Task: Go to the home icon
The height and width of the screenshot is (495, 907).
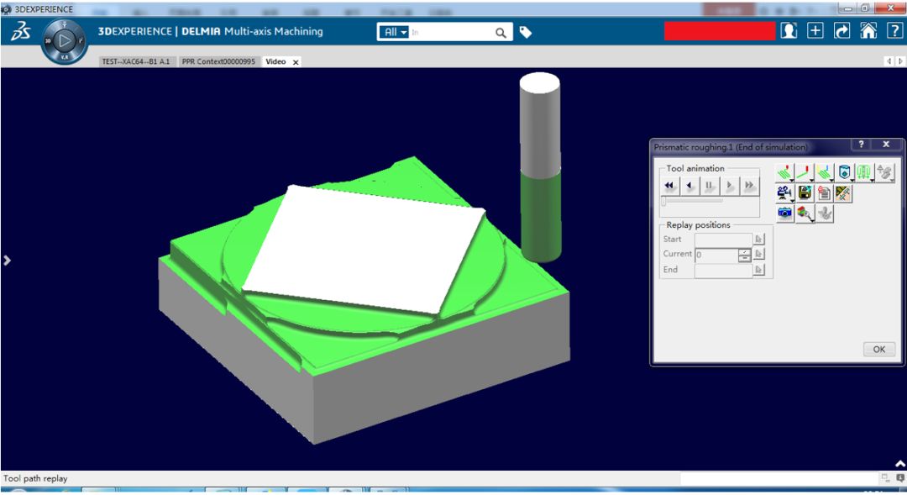Action: click(x=868, y=31)
